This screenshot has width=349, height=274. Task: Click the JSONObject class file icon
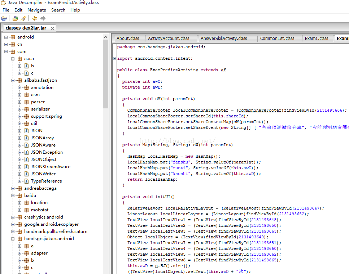26,160
